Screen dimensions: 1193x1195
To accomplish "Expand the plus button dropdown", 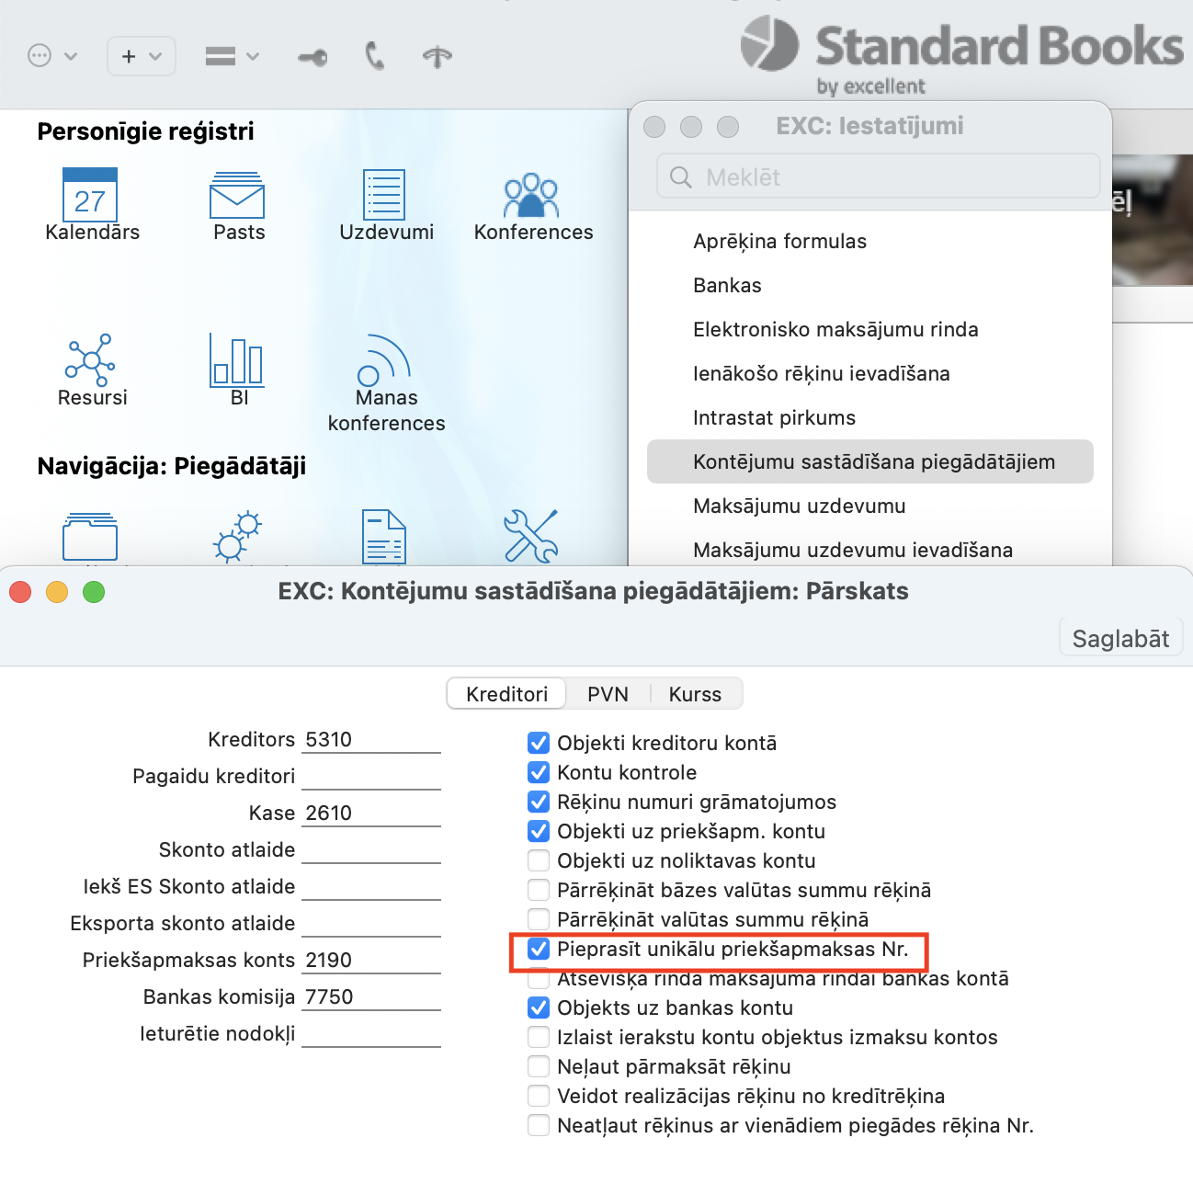I will (142, 57).
